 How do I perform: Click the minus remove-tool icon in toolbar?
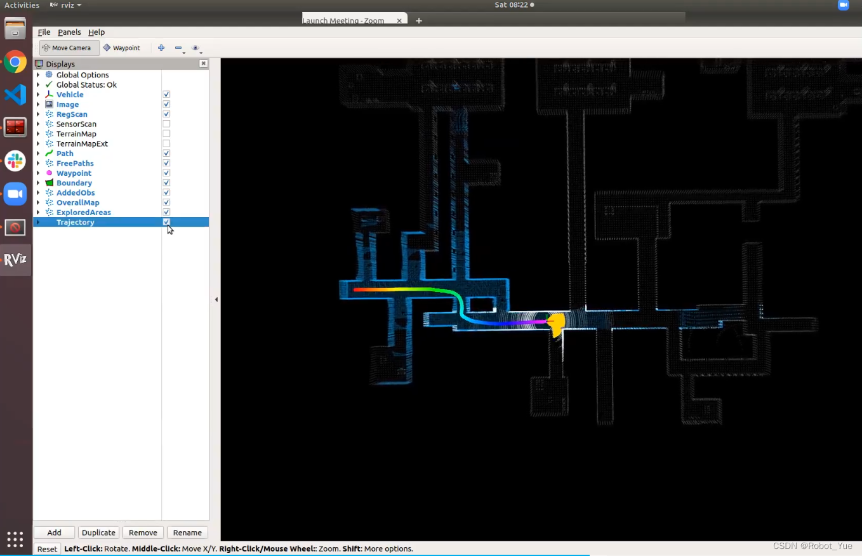click(x=178, y=48)
